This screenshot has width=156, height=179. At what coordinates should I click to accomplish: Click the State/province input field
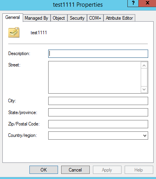click(98, 113)
